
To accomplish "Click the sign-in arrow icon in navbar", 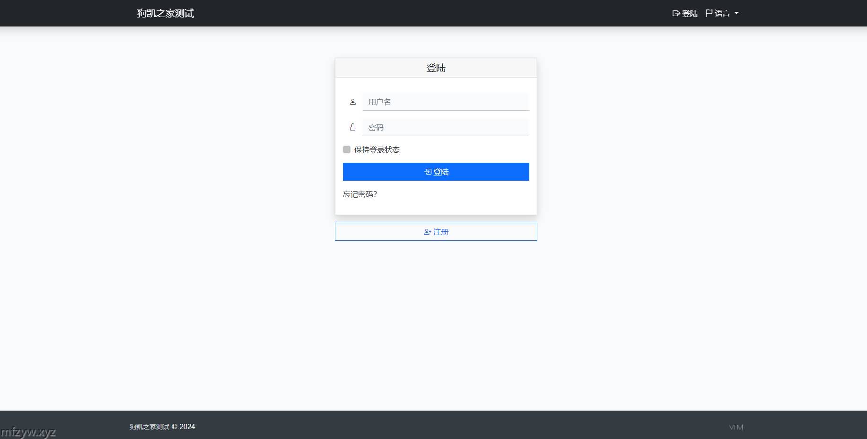I will 676,13.
